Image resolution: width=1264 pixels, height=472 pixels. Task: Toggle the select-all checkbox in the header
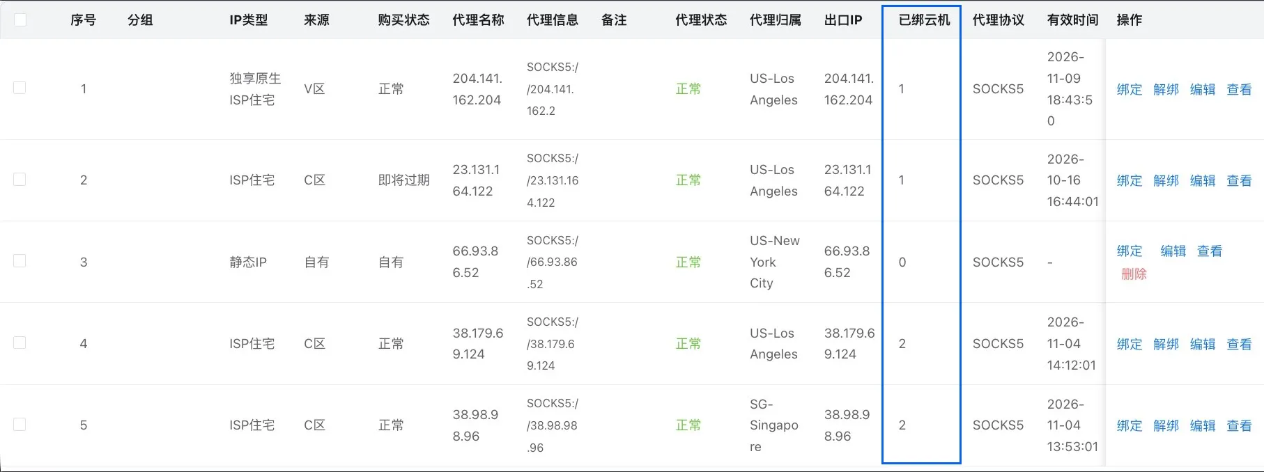[x=20, y=19]
